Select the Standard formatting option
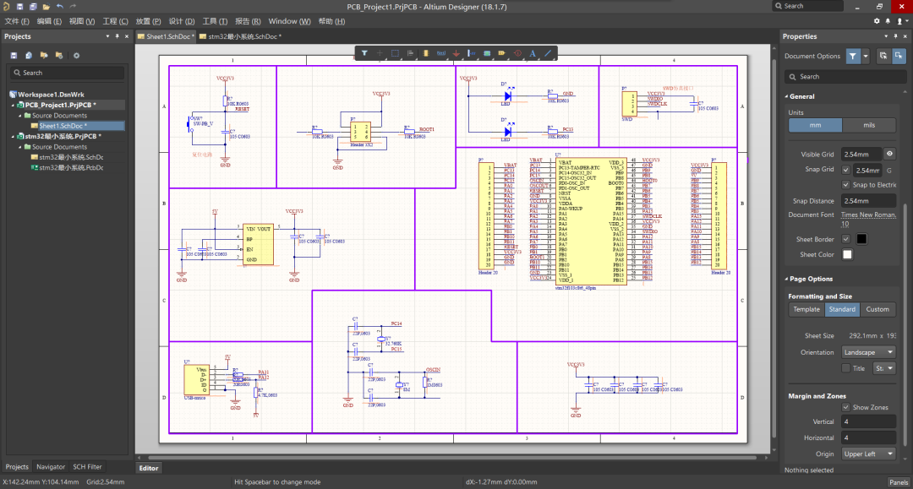The image size is (913, 489). pyautogui.click(x=842, y=309)
